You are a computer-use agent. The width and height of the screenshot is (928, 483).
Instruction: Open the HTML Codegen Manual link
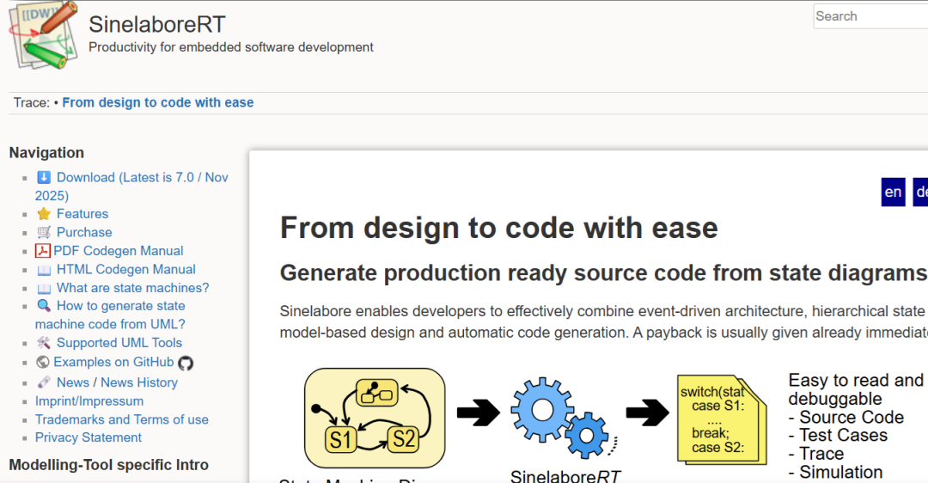[x=126, y=269]
